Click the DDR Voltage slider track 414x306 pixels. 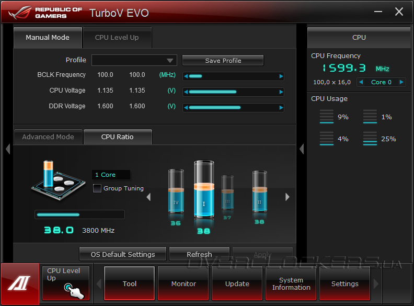(x=234, y=108)
